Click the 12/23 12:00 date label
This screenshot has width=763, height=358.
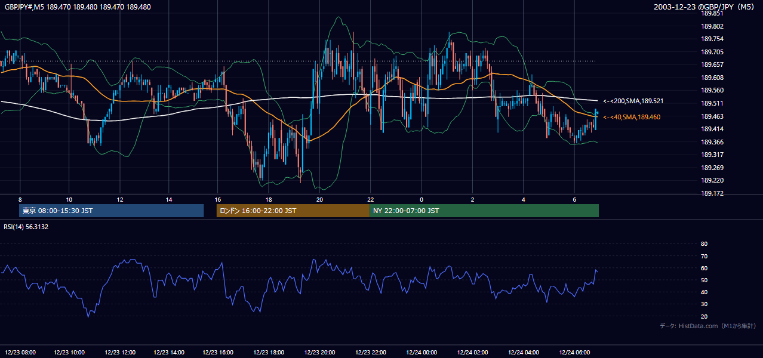120,351
